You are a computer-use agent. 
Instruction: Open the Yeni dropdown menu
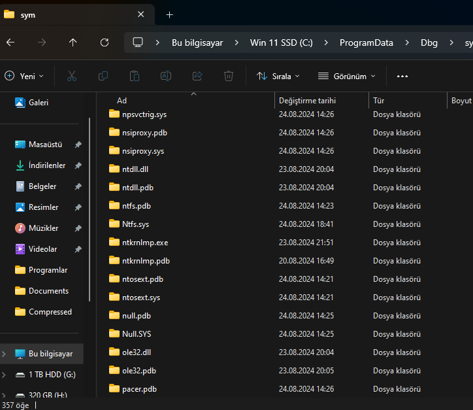pos(24,76)
